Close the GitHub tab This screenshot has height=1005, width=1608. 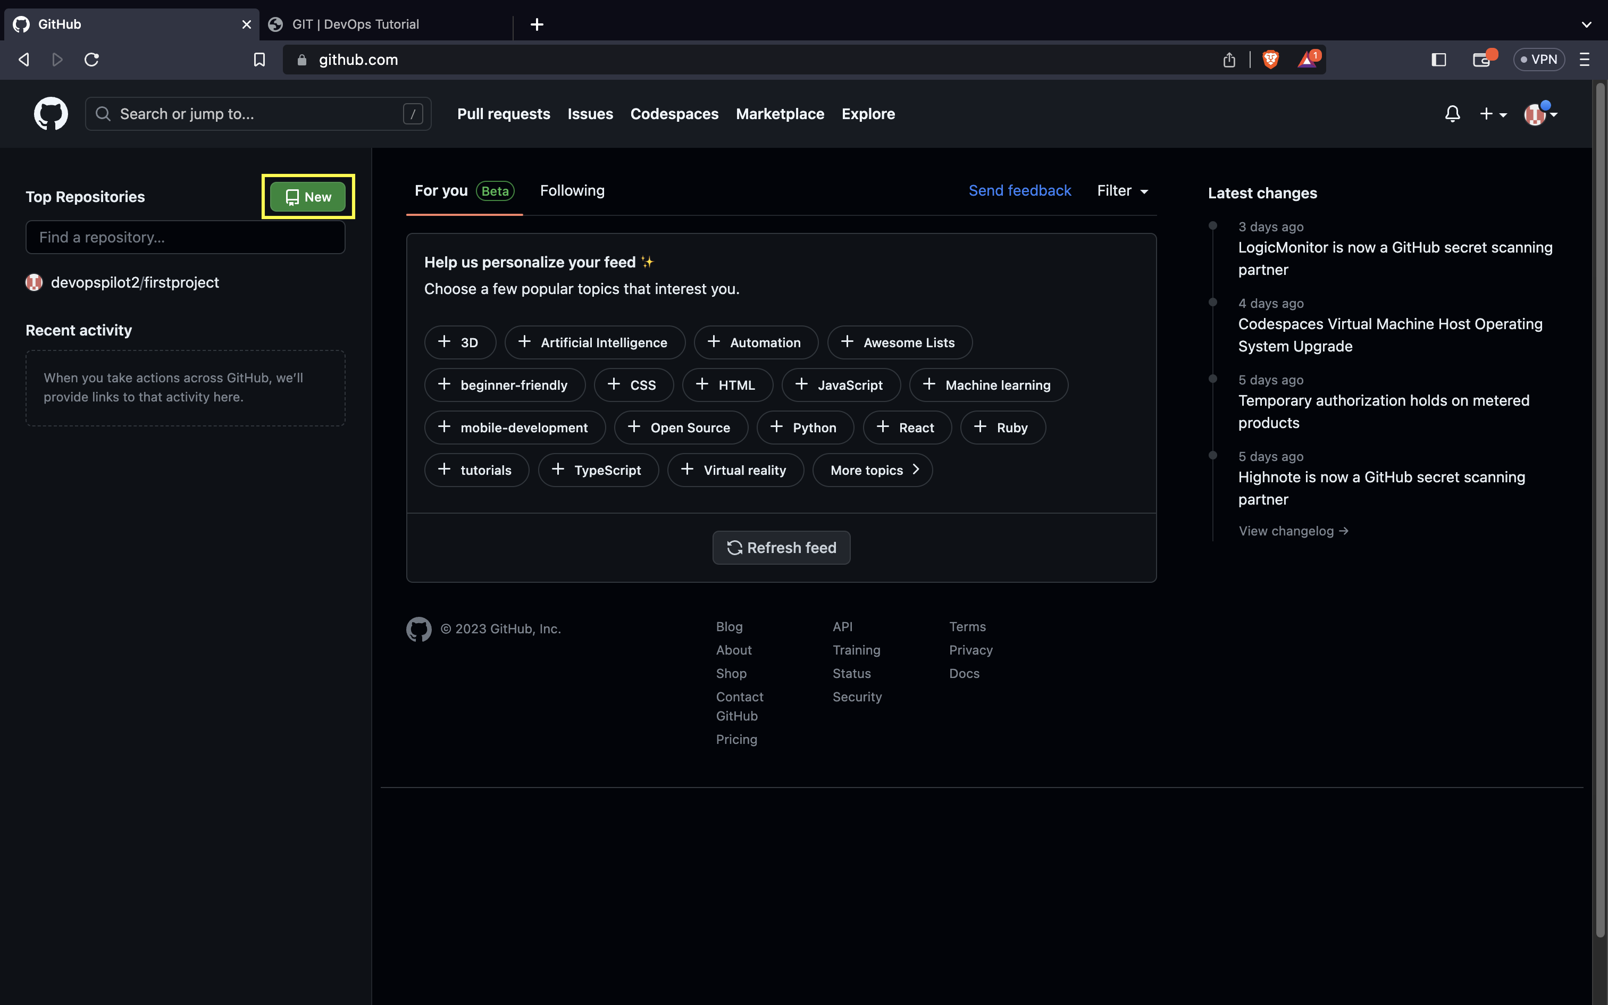pyautogui.click(x=247, y=24)
